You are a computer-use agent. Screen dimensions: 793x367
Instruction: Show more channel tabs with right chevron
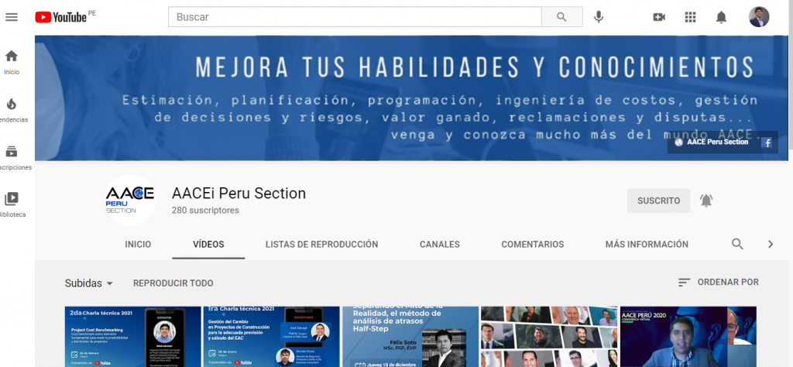click(771, 244)
